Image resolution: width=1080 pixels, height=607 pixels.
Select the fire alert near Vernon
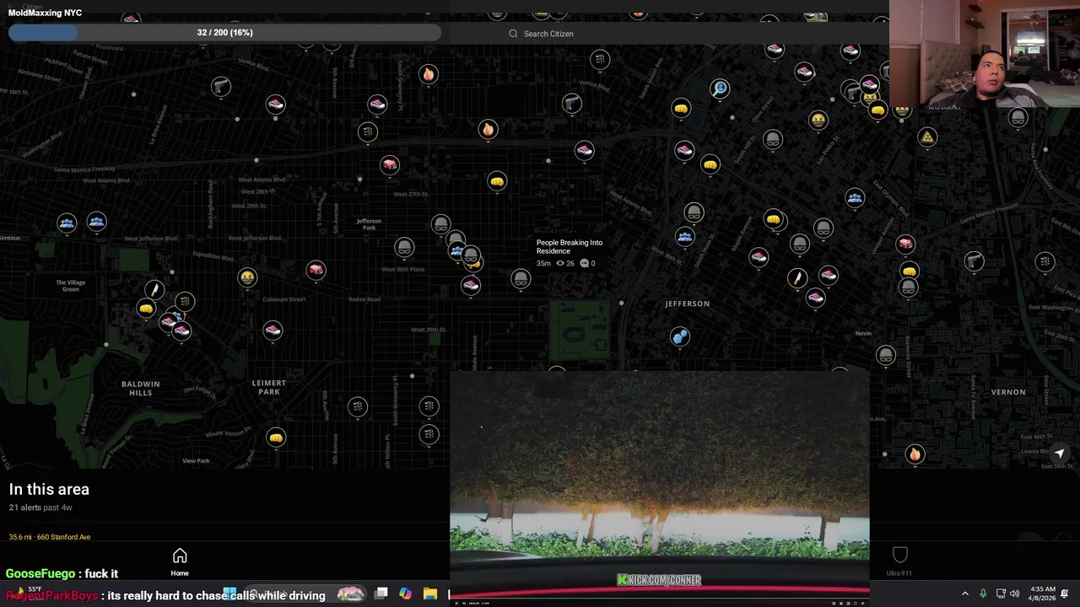(915, 454)
